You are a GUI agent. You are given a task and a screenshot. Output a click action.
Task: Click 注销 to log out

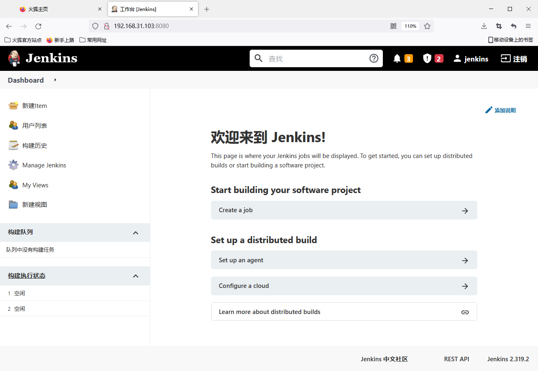(x=514, y=59)
